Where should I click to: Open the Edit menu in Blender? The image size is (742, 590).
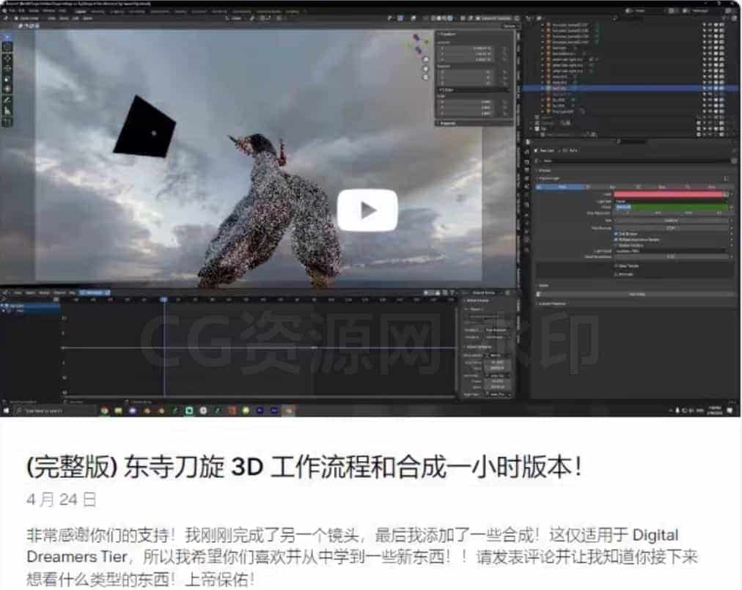[22, 10]
